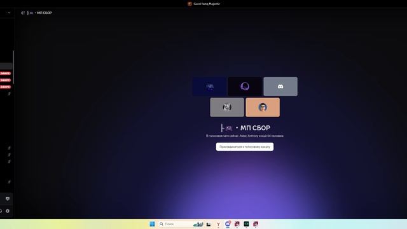The width and height of the screenshot is (407, 229).
Task: Open the Yandex browser 'Y' icon in the taskbar
Action: (x=218, y=224)
